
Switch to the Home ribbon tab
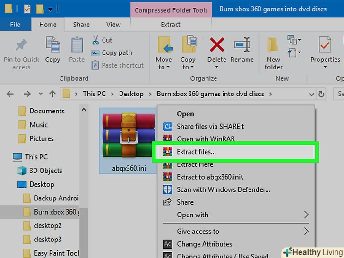click(48, 25)
